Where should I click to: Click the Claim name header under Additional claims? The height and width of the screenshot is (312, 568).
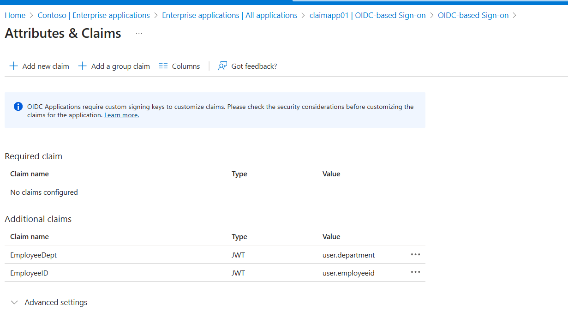click(30, 236)
